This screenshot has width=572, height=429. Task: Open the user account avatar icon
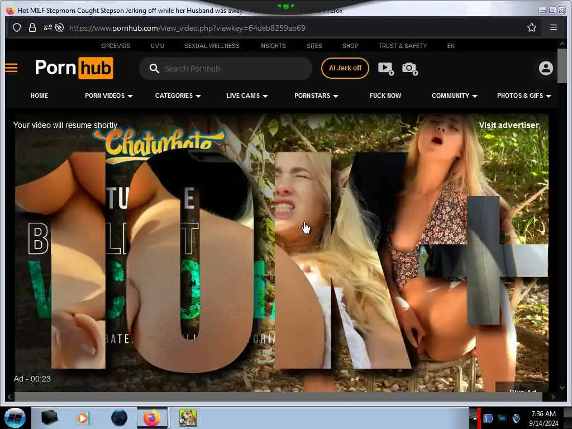point(546,68)
